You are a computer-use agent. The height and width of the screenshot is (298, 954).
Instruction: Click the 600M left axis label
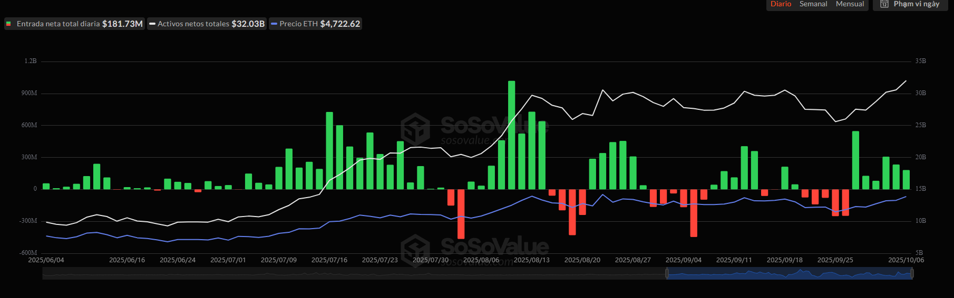click(30, 125)
